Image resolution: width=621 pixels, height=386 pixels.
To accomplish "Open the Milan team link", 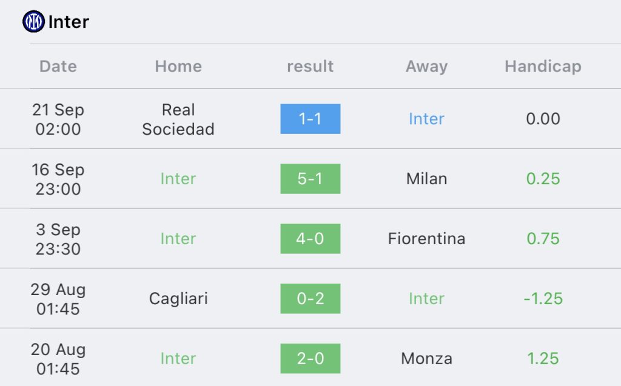I will (426, 179).
